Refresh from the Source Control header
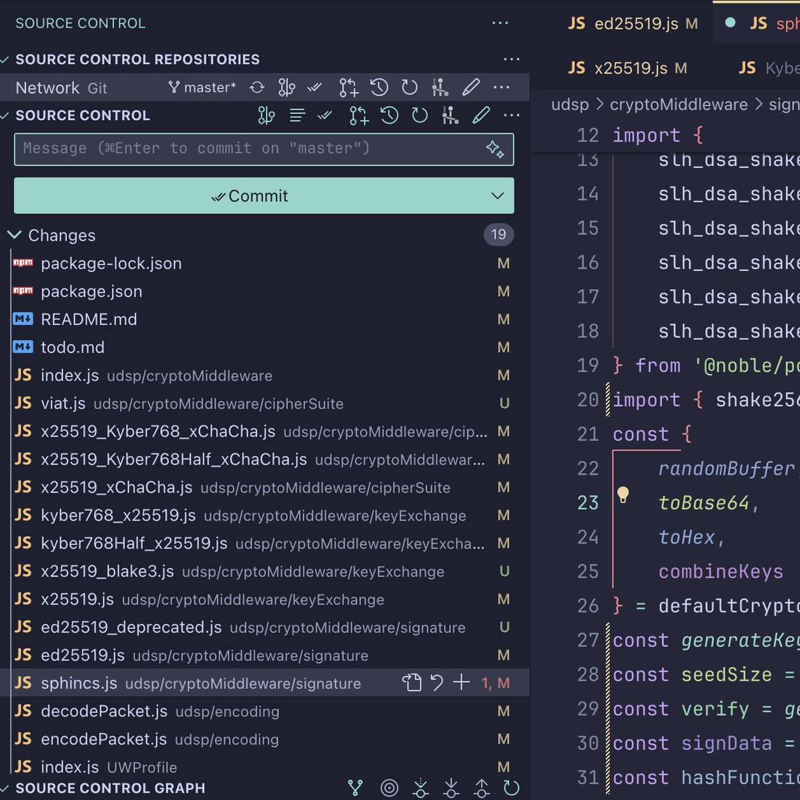The width and height of the screenshot is (800, 800). [x=420, y=116]
